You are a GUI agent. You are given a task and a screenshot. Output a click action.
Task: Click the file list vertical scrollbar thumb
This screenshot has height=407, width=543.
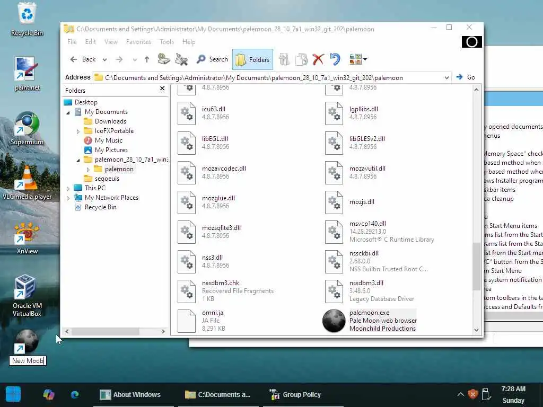click(x=477, y=266)
